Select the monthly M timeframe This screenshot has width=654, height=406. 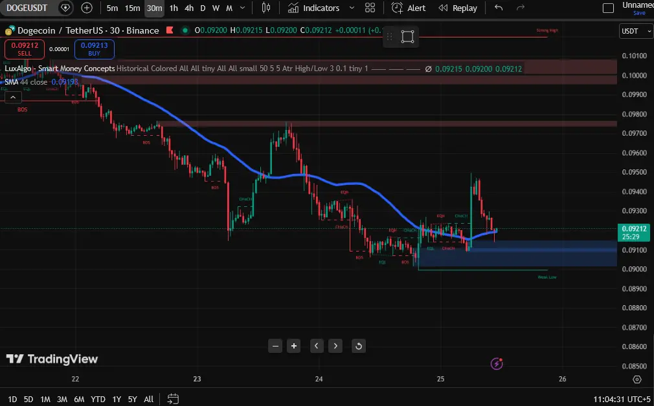point(229,8)
